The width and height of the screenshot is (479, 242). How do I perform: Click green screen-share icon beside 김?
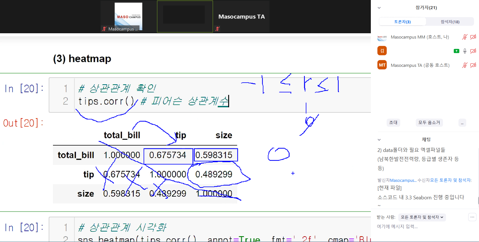pos(456,51)
